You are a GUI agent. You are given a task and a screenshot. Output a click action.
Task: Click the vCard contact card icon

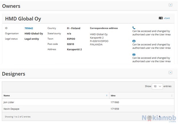(161, 18)
